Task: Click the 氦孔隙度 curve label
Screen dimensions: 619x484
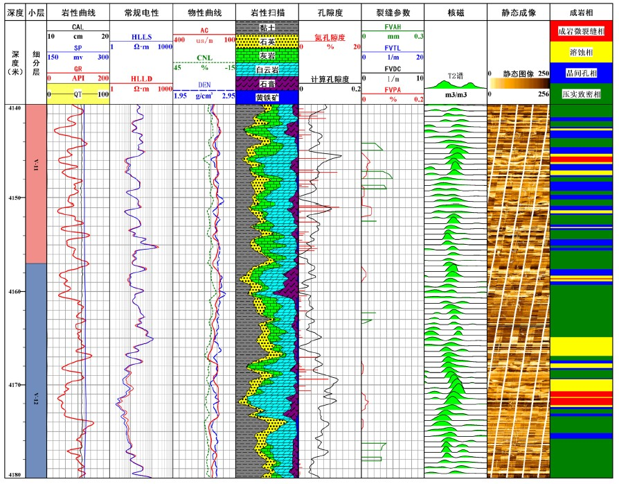Action: click(329, 37)
